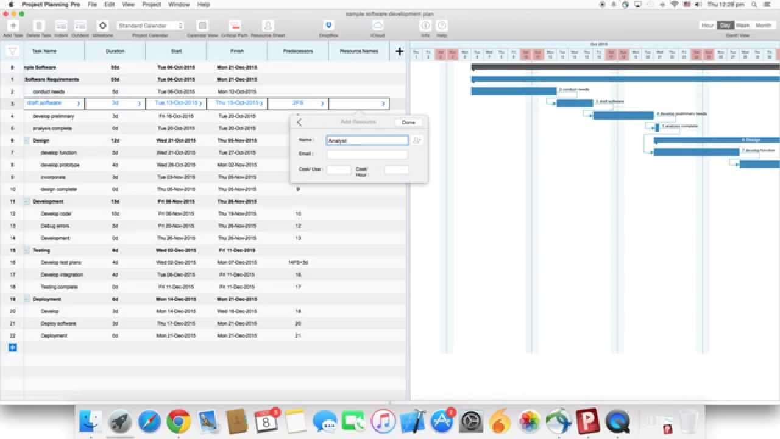Click the Wi-Fi icon in the menu bar
The image size is (780, 439).
coord(675,4)
